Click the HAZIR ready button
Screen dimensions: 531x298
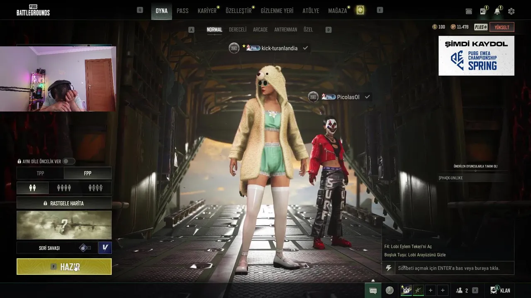point(64,267)
